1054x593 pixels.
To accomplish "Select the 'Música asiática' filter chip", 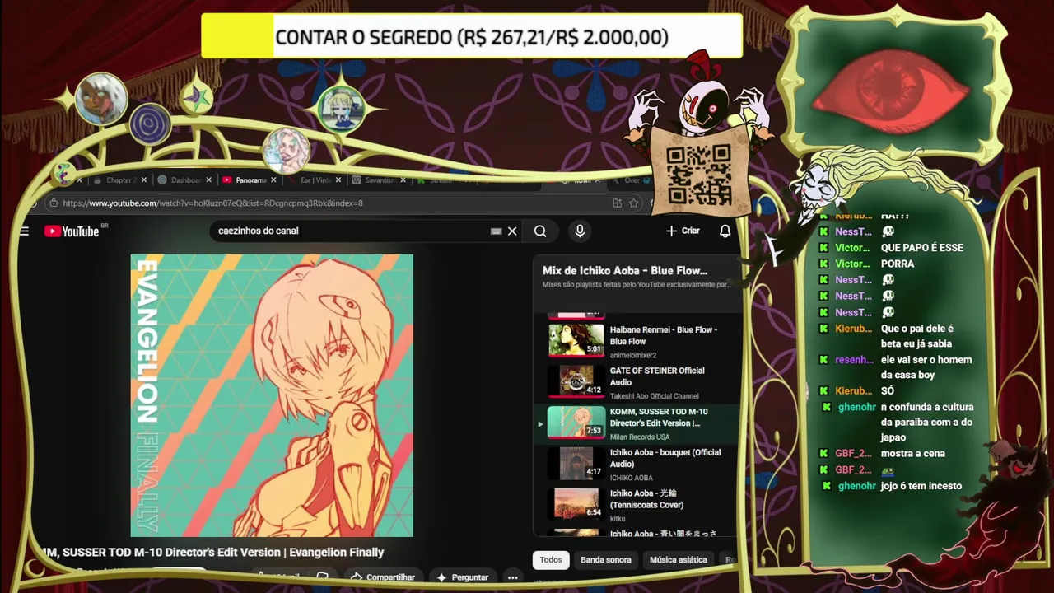I will pyautogui.click(x=679, y=560).
